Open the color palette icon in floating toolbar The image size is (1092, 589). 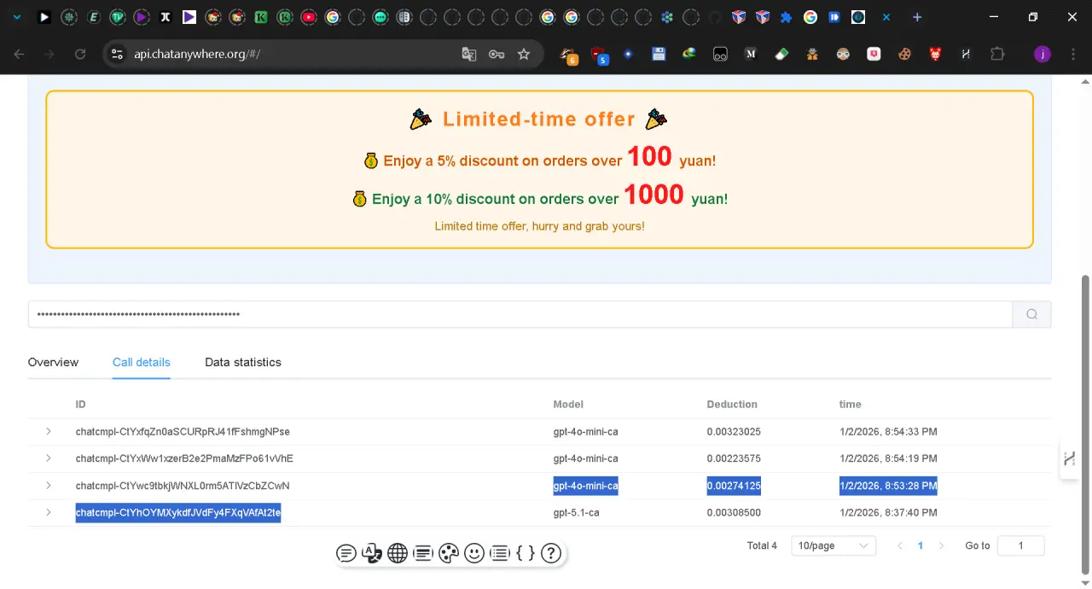[449, 553]
